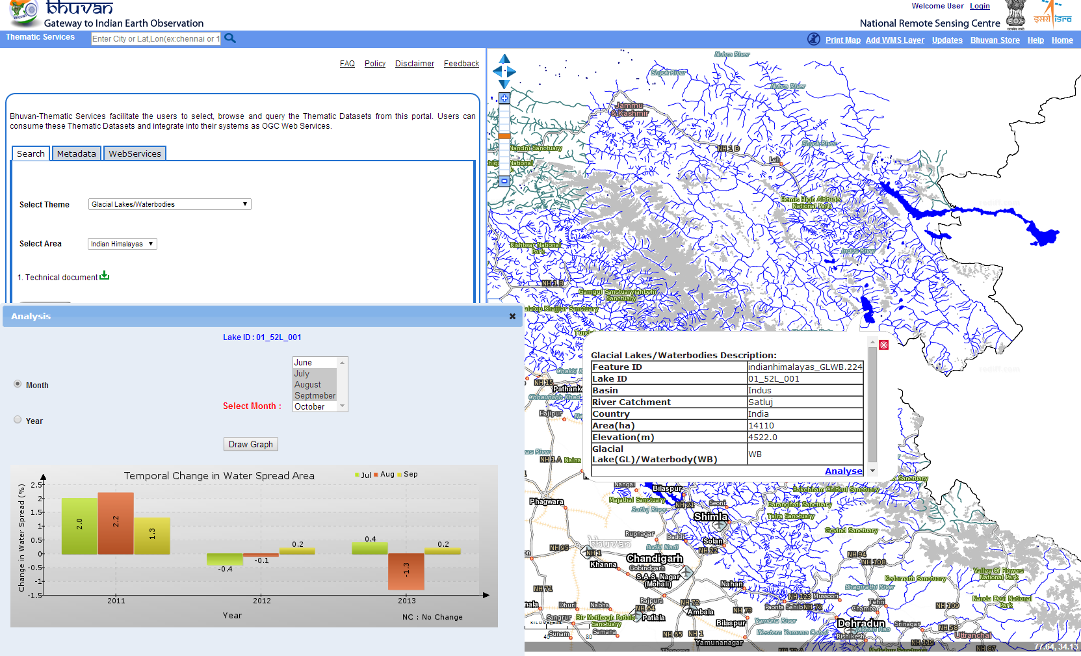Click the 2011 August bar labeled 2.2
This screenshot has height=656, width=1081.
pyautogui.click(x=116, y=523)
